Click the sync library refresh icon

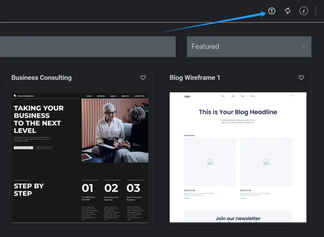(288, 11)
